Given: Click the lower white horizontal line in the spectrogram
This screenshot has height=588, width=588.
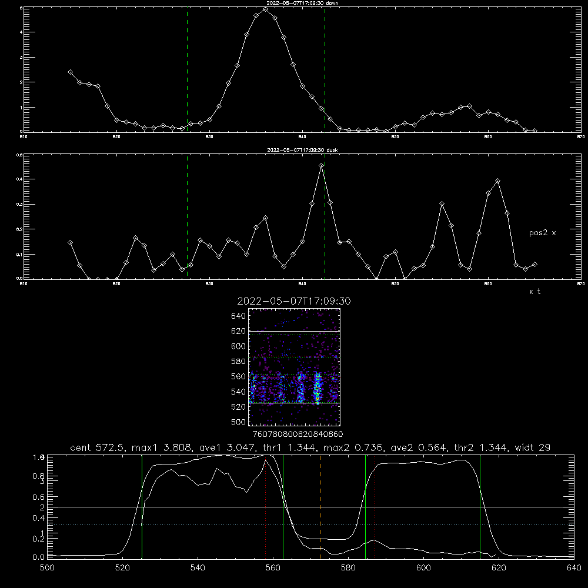Looking at the screenshot, I should click(x=295, y=403).
